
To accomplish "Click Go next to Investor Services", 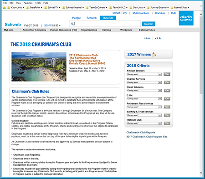I will coord(167,82).
